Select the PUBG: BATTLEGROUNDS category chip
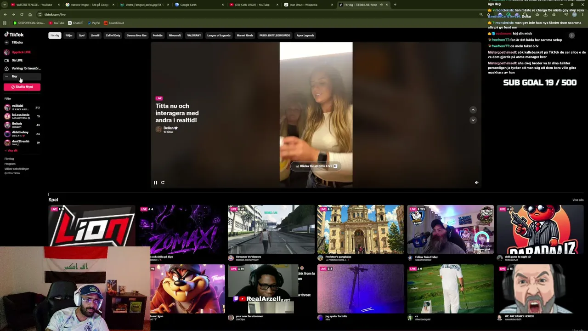Screen dimensions: 588x331 point(275,35)
